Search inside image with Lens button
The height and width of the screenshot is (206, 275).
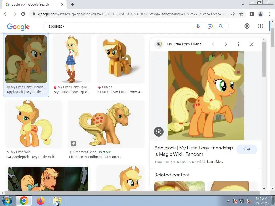tap(159, 131)
